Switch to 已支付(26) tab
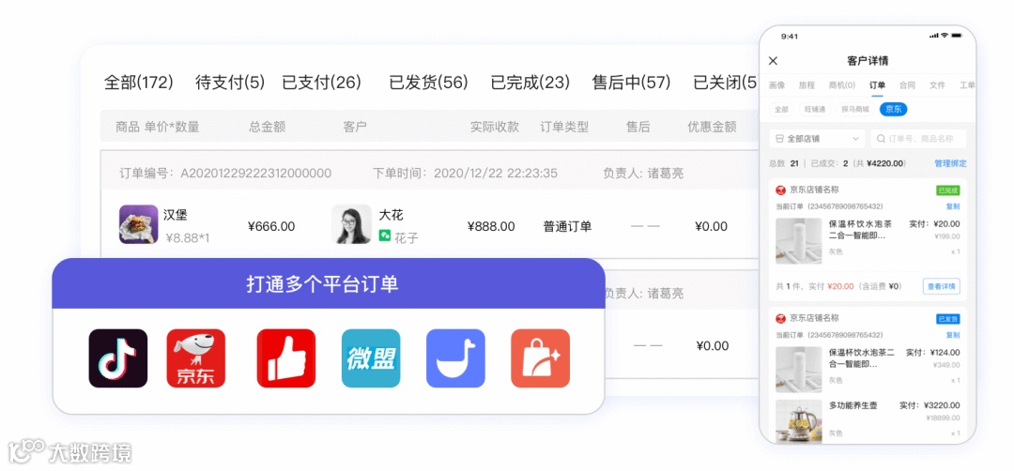This screenshot has width=1014, height=471. [321, 83]
